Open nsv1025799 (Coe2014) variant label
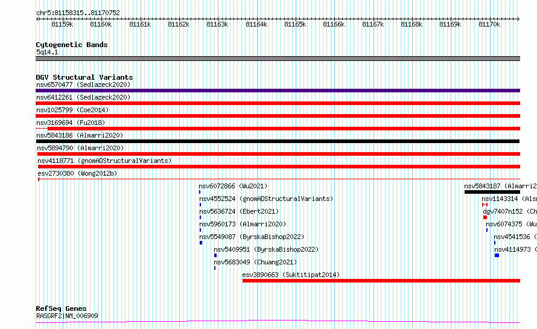537x329 pixels. pyautogui.click(x=72, y=110)
